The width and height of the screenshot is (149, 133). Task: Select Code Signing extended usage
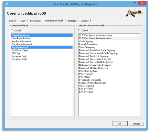(109, 41)
